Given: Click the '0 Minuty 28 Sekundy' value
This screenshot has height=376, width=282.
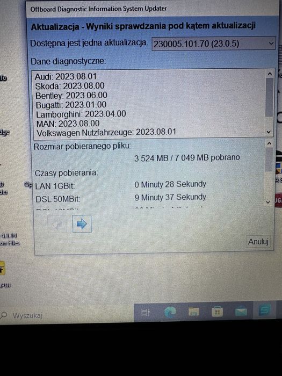Looking at the screenshot, I should coord(170,184).
